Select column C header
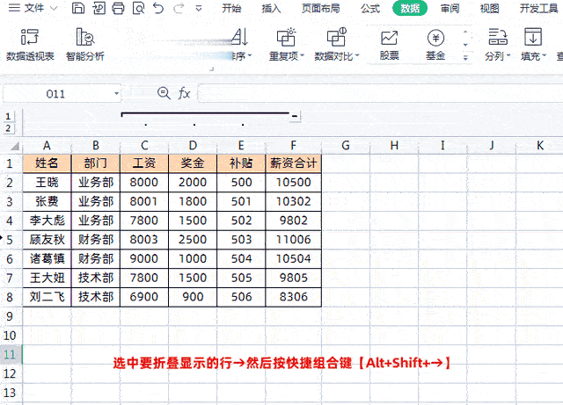The width and height of the screenshot is (563, 405). tap(144, 145)
